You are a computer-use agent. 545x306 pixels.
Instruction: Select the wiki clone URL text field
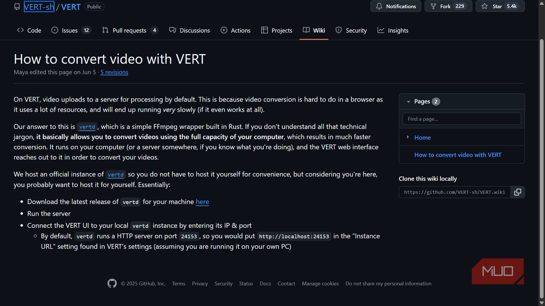(x=454, y=192)
